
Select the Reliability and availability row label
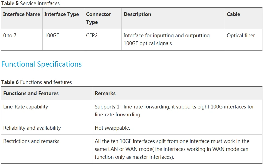click(x=32, y=128)
